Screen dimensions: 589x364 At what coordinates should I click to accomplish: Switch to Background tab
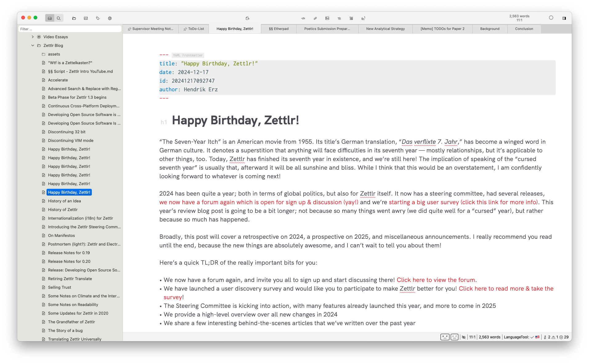pyautogui.click(x=489, y=29)
